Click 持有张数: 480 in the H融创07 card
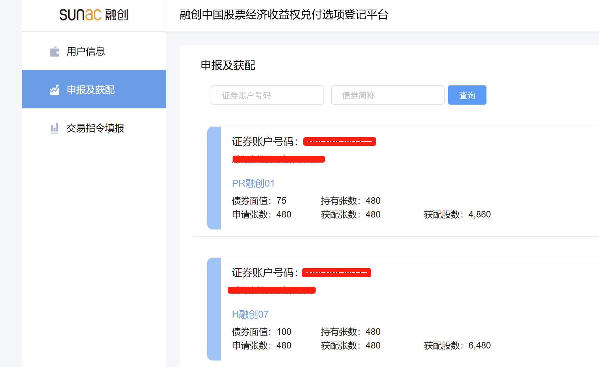 [x=351, y=332]
